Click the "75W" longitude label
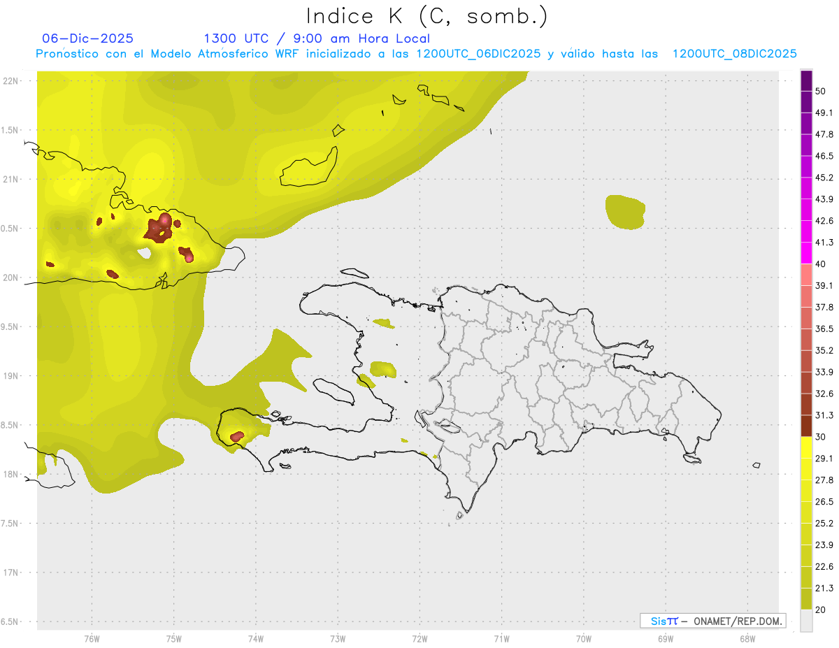The height and width of the screenshot is (648, 839). coord(173,639)
